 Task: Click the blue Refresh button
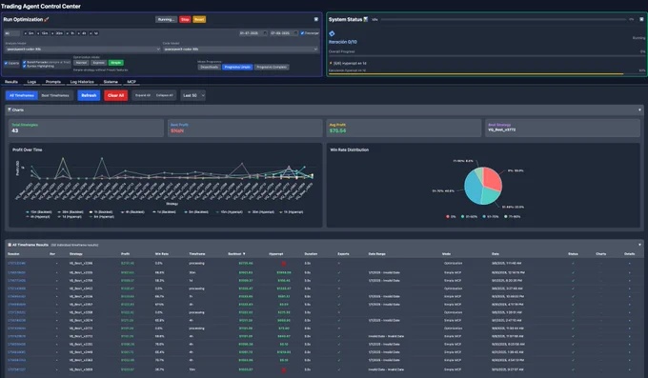(89, 95)
